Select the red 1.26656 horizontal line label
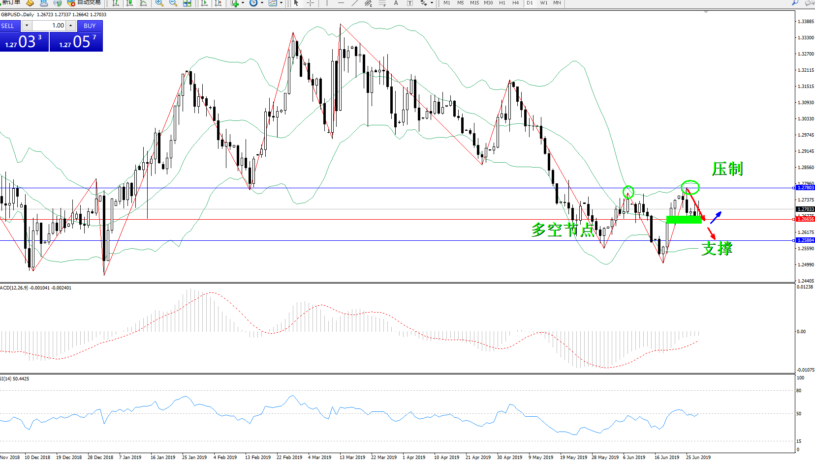The height and width of the screenshot is (461, 815). pyautogui.click(x=806, y=219)
